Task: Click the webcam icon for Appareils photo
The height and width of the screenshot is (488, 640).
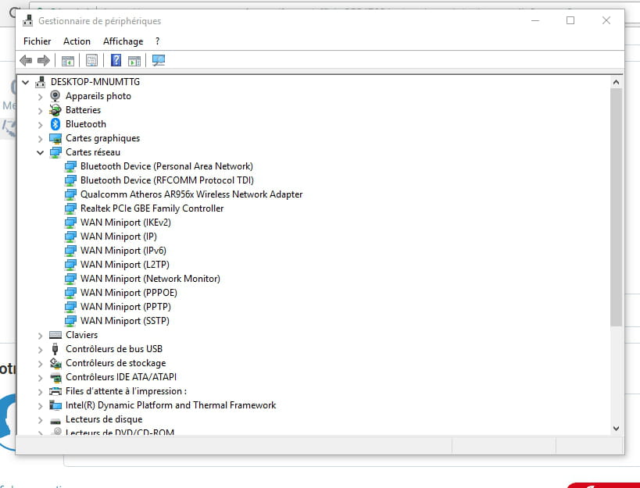Action: [x=55, y=96]
